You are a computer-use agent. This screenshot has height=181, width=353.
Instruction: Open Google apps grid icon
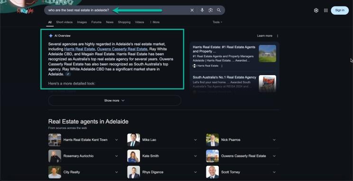(326, 10)
